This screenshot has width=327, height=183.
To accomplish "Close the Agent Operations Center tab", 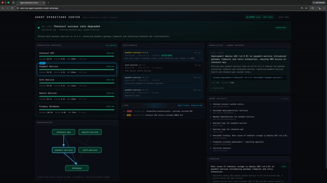I will coord(43,3).
